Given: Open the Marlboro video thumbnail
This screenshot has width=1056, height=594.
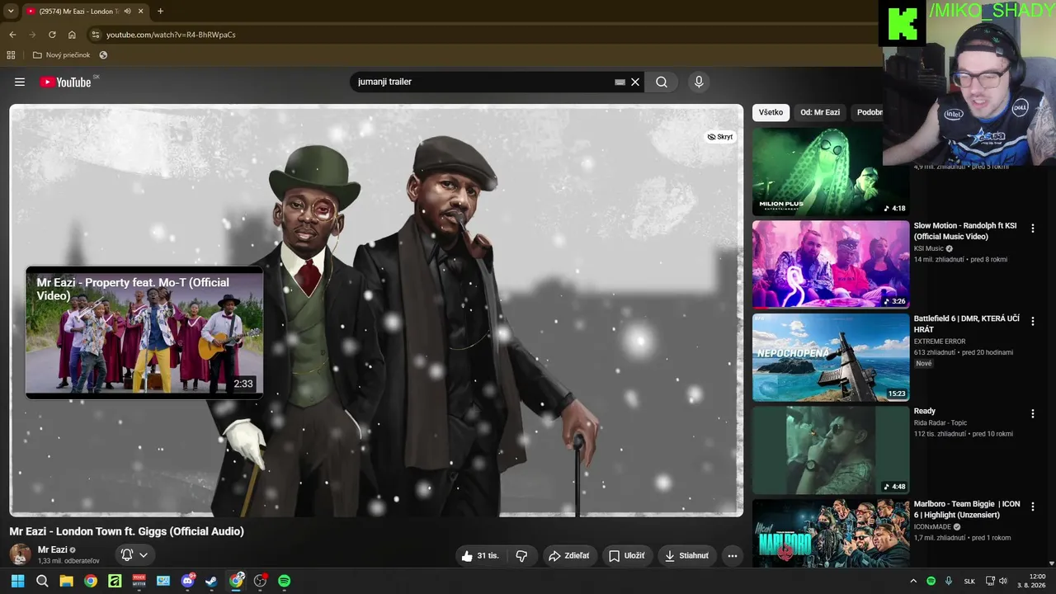Looking at the screenshot, I should click(x=831, y=533).
